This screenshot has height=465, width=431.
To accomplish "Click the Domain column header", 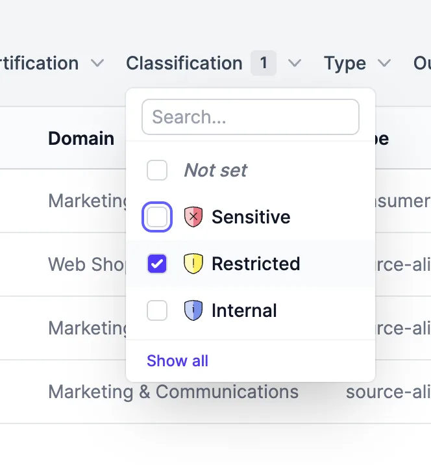I will click(81, 138).
